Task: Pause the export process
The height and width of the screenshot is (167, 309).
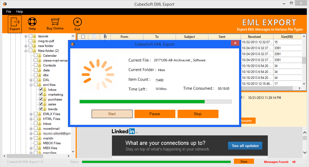Action: 155,114
